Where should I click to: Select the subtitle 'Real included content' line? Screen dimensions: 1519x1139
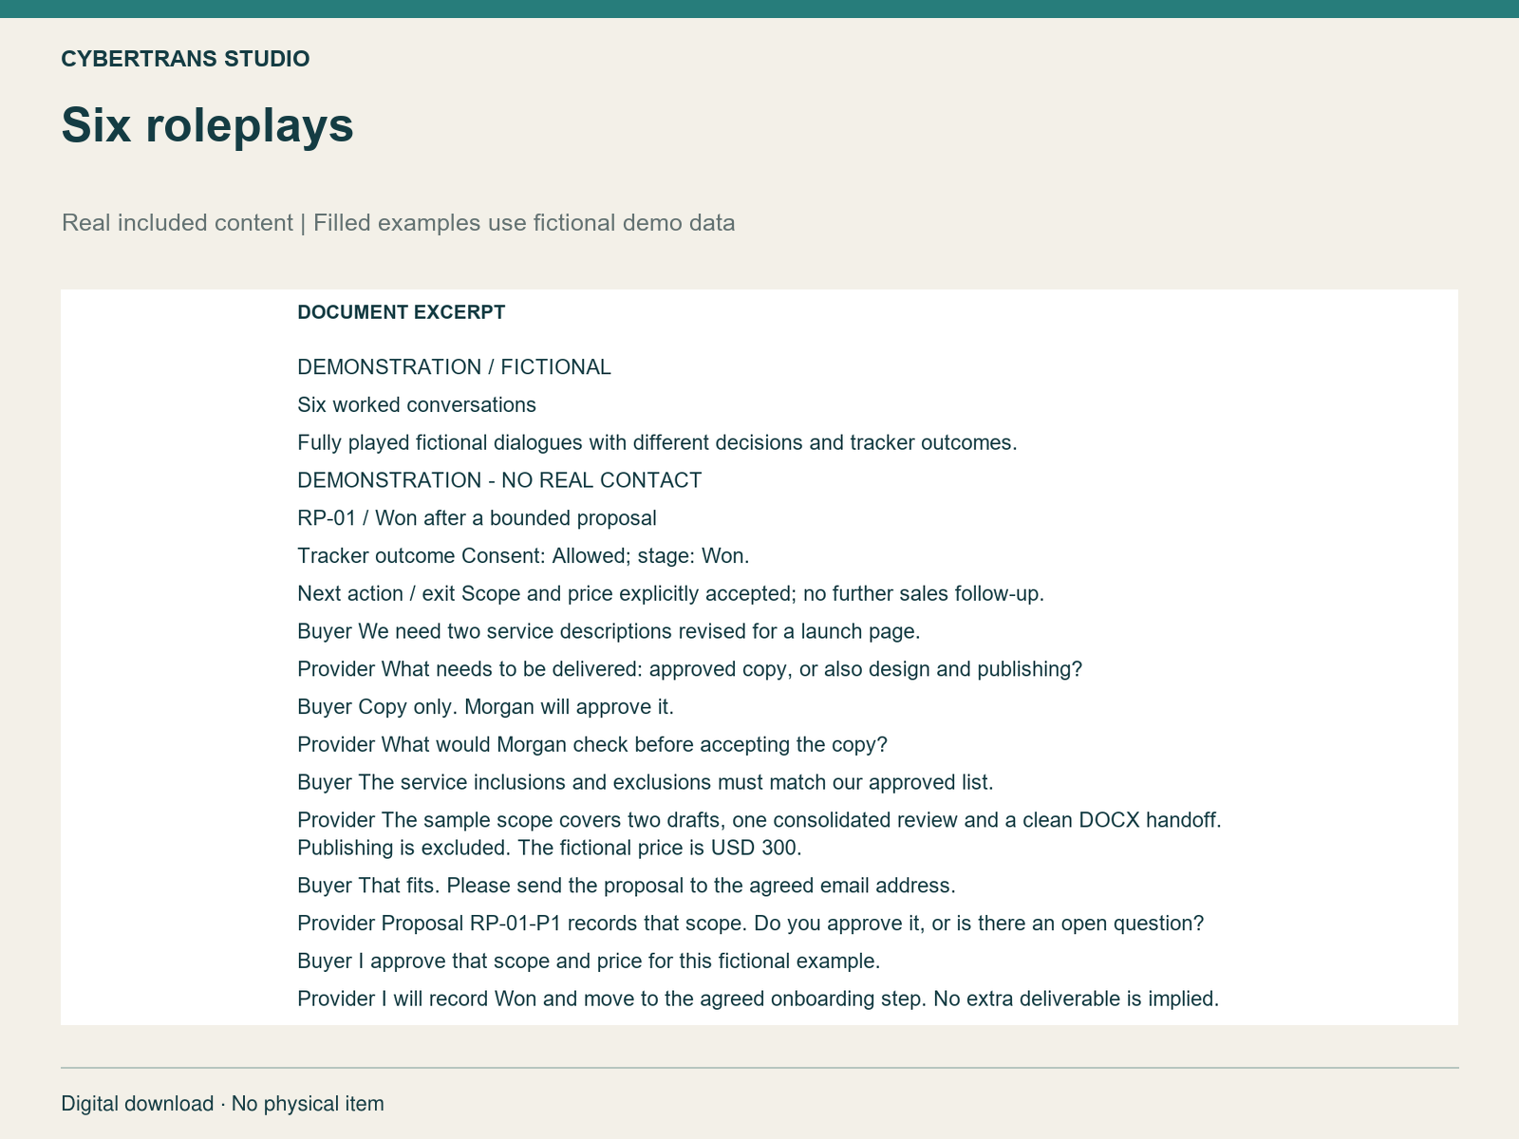[x=398, y=223]
